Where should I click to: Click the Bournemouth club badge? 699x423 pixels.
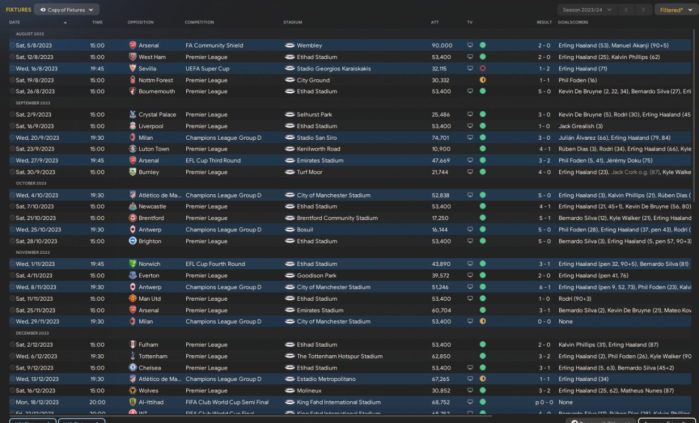coord(133,91)
